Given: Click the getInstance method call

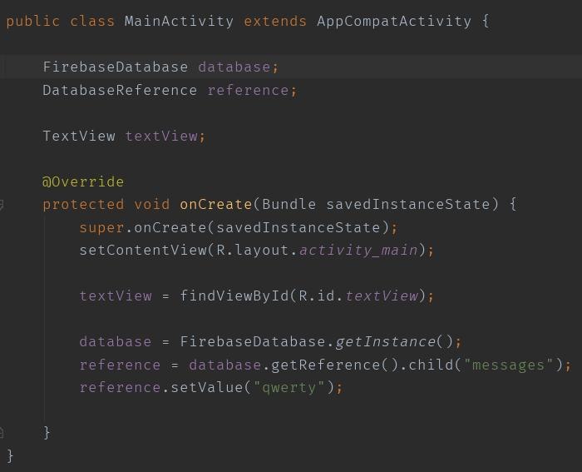Looking at the screenshot, I should click(385, 341).
